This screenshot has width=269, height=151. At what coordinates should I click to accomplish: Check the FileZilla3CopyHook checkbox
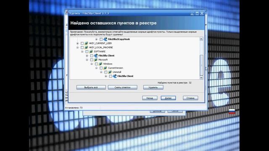point(101,39)
